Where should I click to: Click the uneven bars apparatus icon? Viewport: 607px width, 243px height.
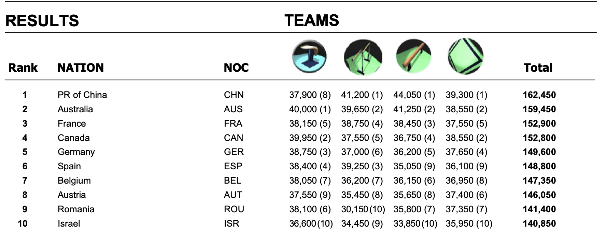coord(363,57)
